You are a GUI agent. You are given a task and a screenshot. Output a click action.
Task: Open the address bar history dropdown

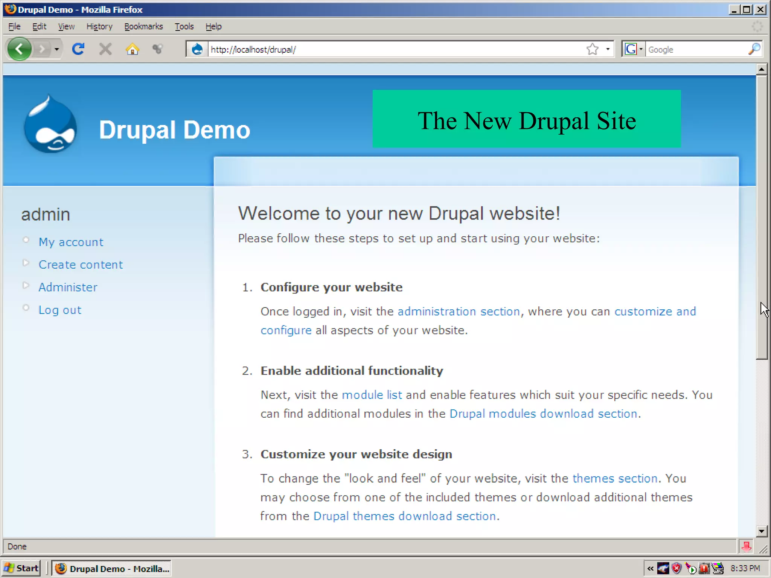[608, 49]
